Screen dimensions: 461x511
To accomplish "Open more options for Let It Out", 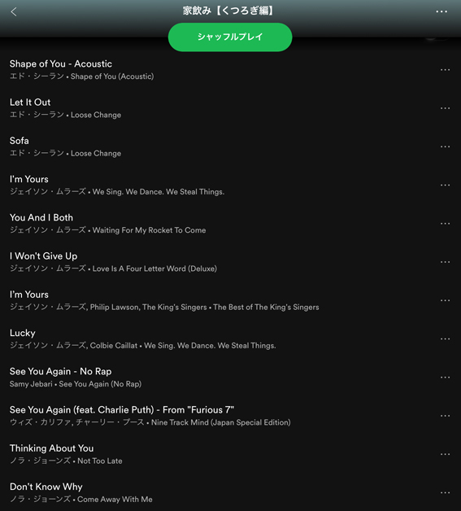I will click(x=445, y=108).
